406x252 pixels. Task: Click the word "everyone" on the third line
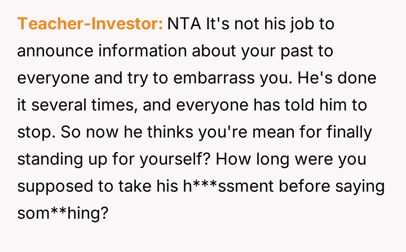[51, 78]
